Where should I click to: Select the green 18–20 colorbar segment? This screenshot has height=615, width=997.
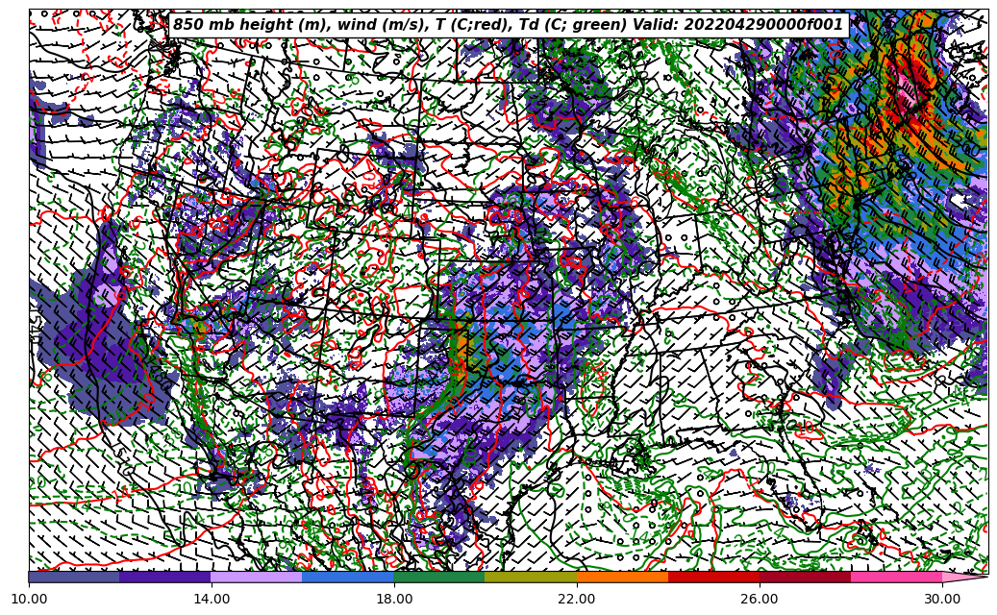click(439, 578)
